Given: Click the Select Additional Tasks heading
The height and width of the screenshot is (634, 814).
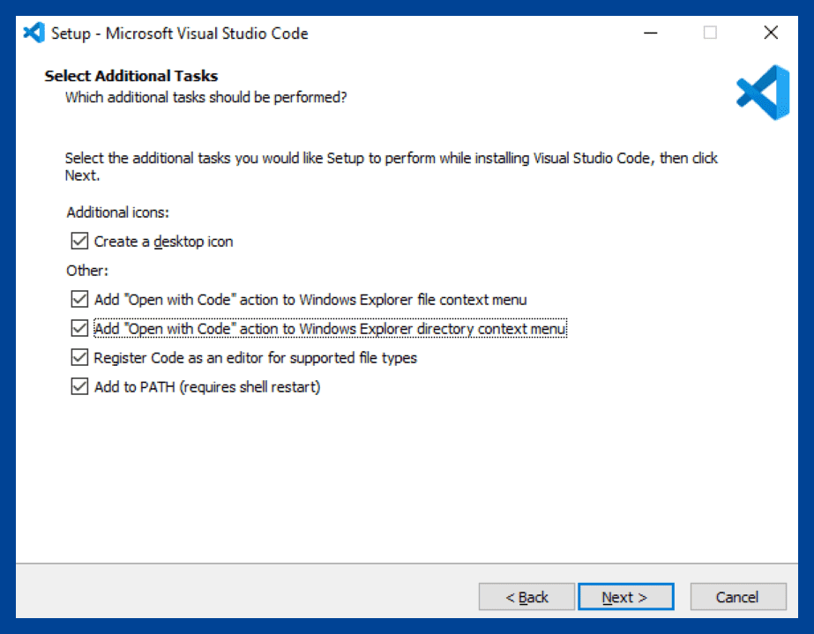Looking at the screenshot, I should tap(131, 76).
